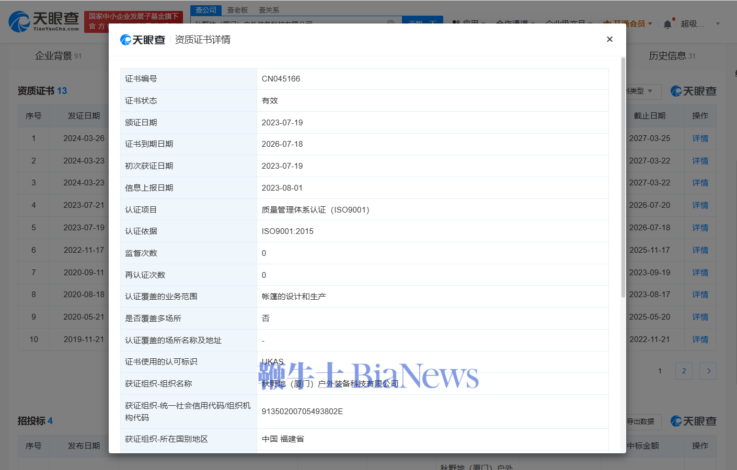Switch to the 查老板 search tab
737x470 pixels.
coord(237,10)
